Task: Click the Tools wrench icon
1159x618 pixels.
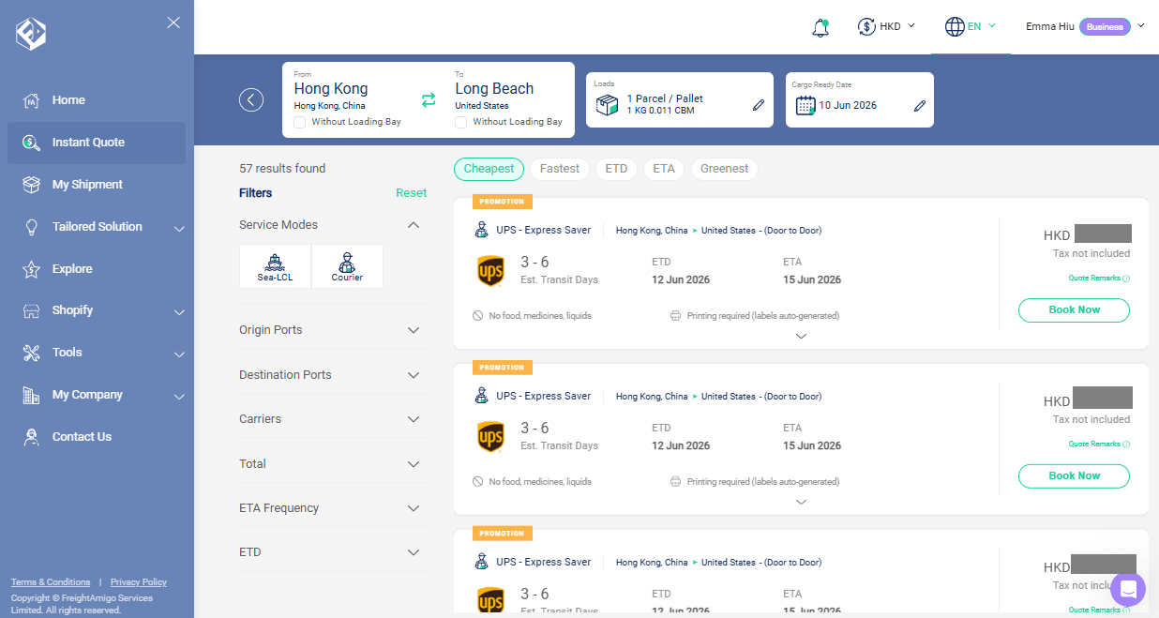Action: coord(31,353)
